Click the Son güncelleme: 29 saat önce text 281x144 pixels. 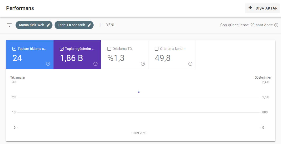(x=246, y=25)
